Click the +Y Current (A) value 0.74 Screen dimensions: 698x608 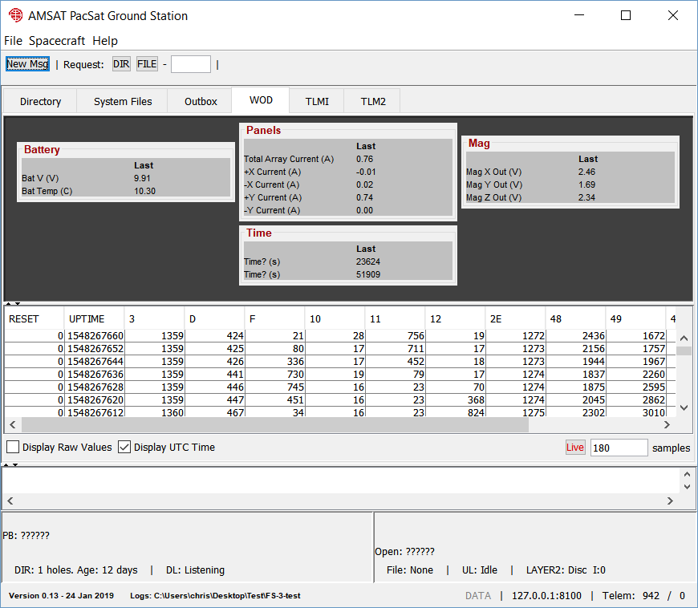pyautogui.click(x=364, y=197)
